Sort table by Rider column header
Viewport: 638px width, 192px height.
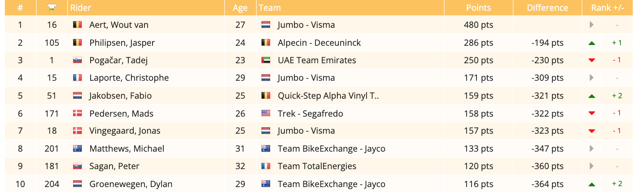point(81,8)
